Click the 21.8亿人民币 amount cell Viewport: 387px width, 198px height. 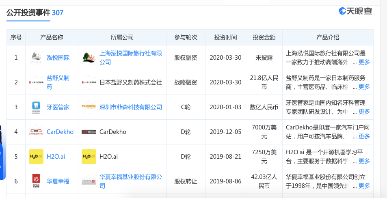(x=264, y=82)
